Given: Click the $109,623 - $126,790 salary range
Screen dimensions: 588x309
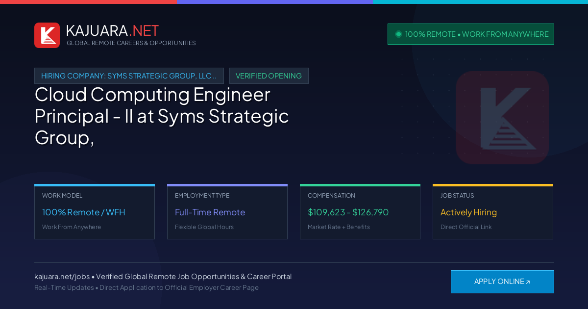Looking at the screenshot, I should point(348,212).
